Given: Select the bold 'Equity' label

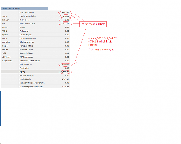Looking at the screenshot, I should [x=22, y=72].
